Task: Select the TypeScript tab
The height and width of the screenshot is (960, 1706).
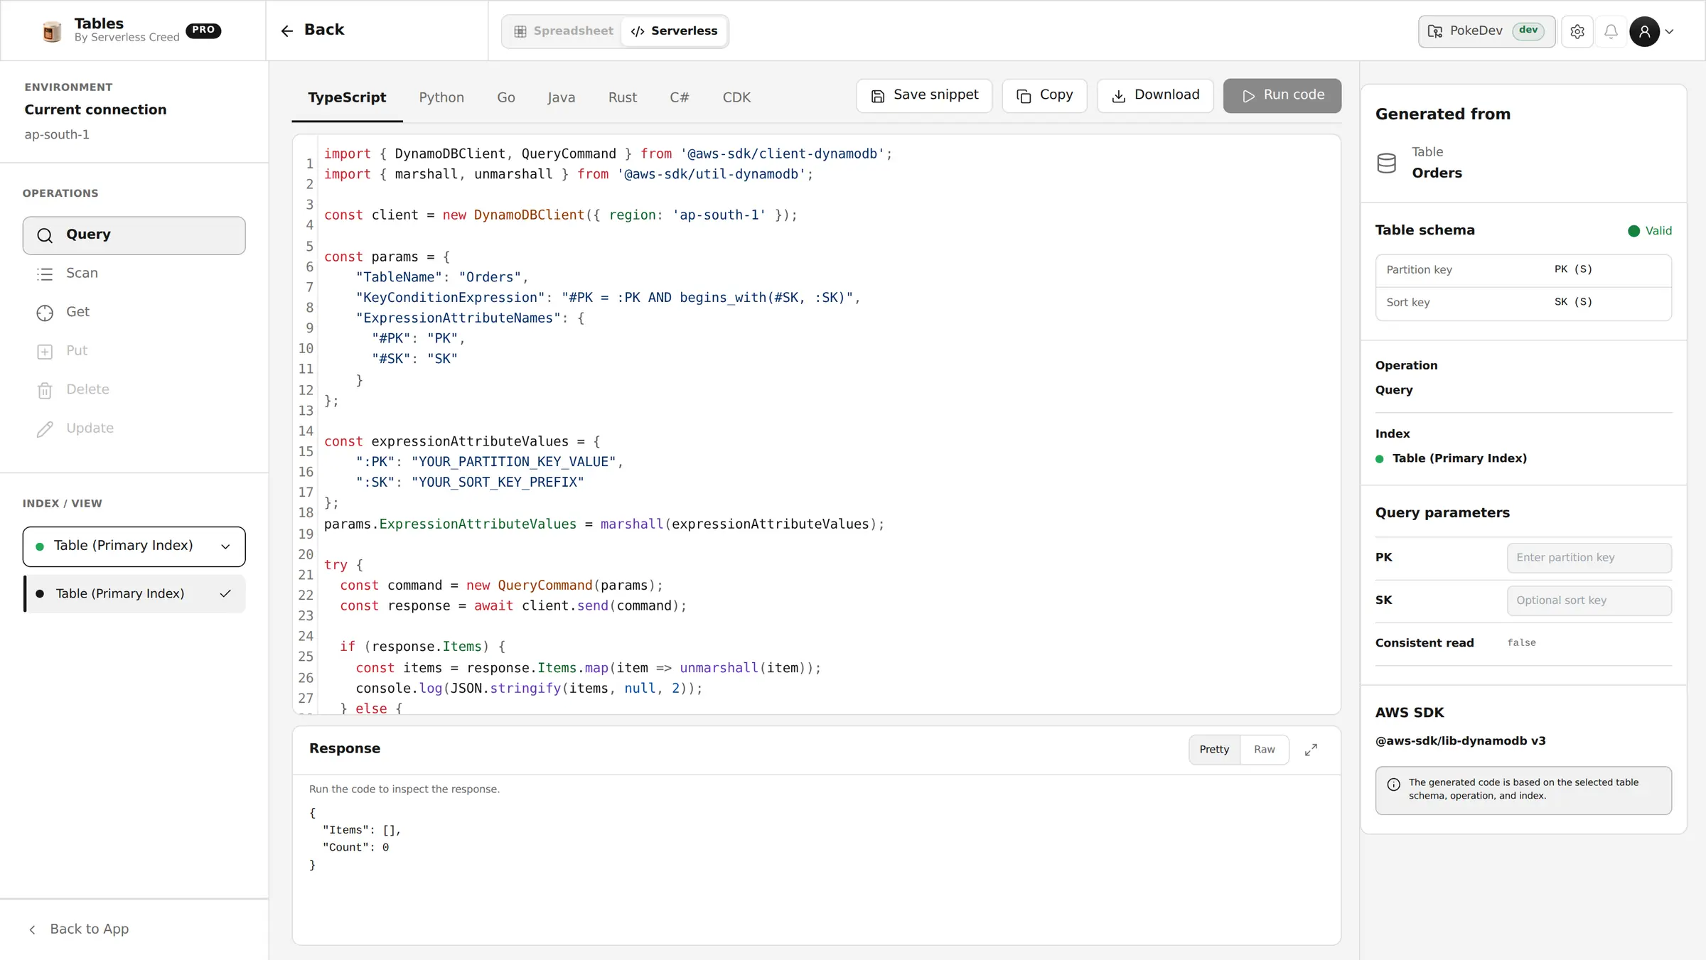Action: (347, 97)
